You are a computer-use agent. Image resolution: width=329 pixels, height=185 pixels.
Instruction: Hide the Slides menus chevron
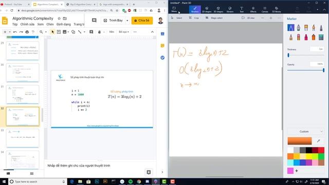pos(152,32)
